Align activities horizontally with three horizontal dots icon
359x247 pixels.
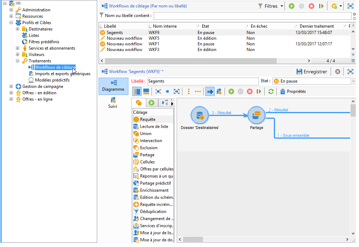(x=198, y=91)
